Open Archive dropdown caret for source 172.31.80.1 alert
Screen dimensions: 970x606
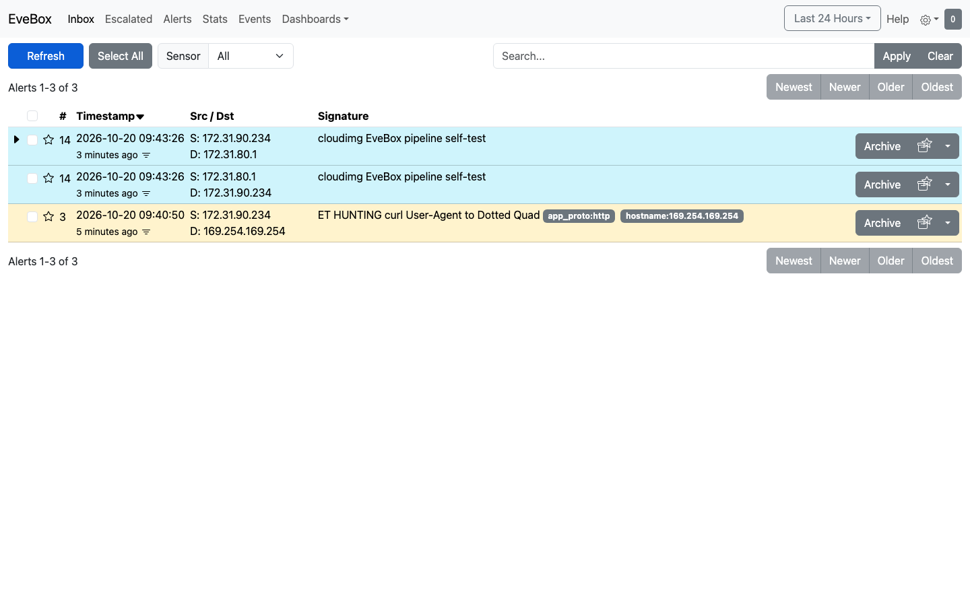948,184
